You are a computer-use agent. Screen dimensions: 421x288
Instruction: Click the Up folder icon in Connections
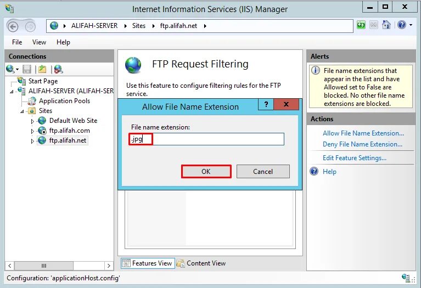(x=42, y=69)
